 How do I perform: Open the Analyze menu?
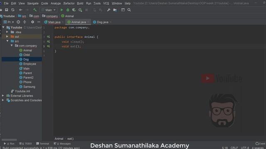pyautogui.click(x=56, y=3)
